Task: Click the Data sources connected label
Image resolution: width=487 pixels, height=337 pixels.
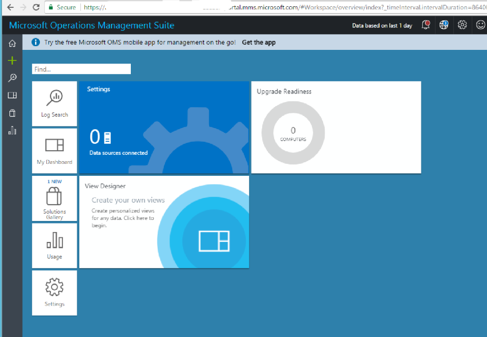Action: click(119, 153)
